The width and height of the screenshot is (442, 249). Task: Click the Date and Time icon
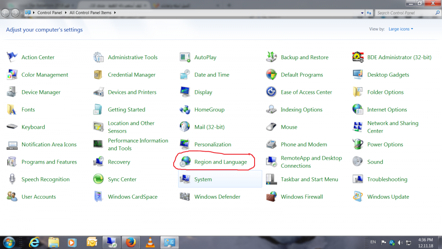185,75
